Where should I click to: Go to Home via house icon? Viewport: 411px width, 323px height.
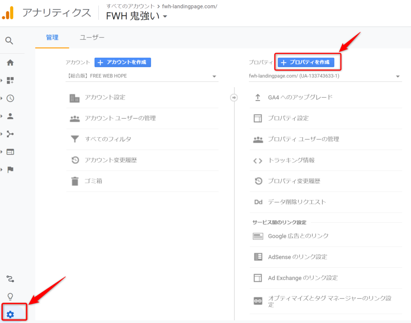tap(10, 63)
